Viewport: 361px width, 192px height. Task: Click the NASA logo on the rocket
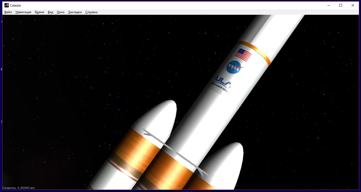234,67
